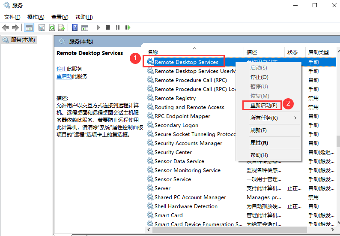Click the horizontal scrollbar left arrow
Viewport: 340px width, 236px height.
(x=149, y=230)
